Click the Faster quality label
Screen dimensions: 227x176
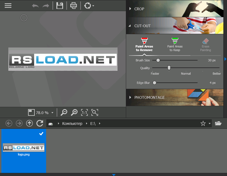point(155,74)
